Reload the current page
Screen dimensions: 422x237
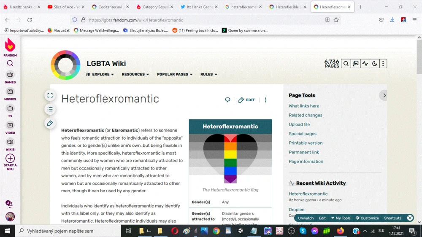(30, 20)
